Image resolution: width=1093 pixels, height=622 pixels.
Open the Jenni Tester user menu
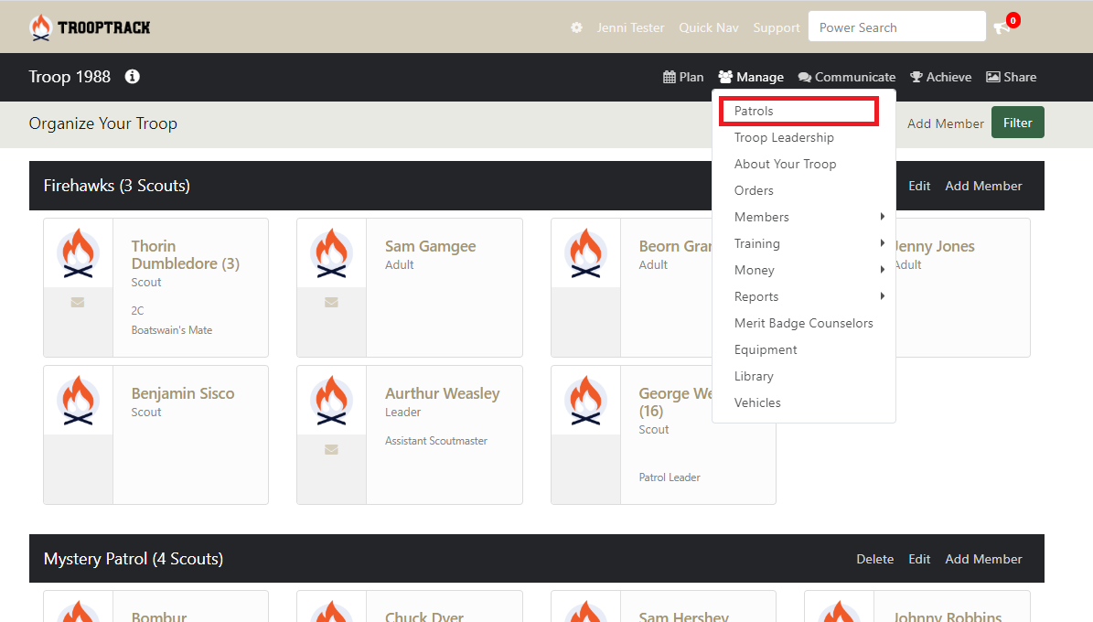point(630,27)
